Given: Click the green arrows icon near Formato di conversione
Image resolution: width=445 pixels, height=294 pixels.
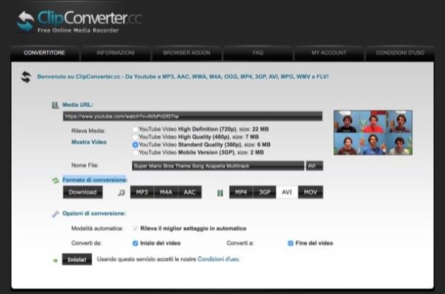Looking at the screenshot, I should 56,180.
